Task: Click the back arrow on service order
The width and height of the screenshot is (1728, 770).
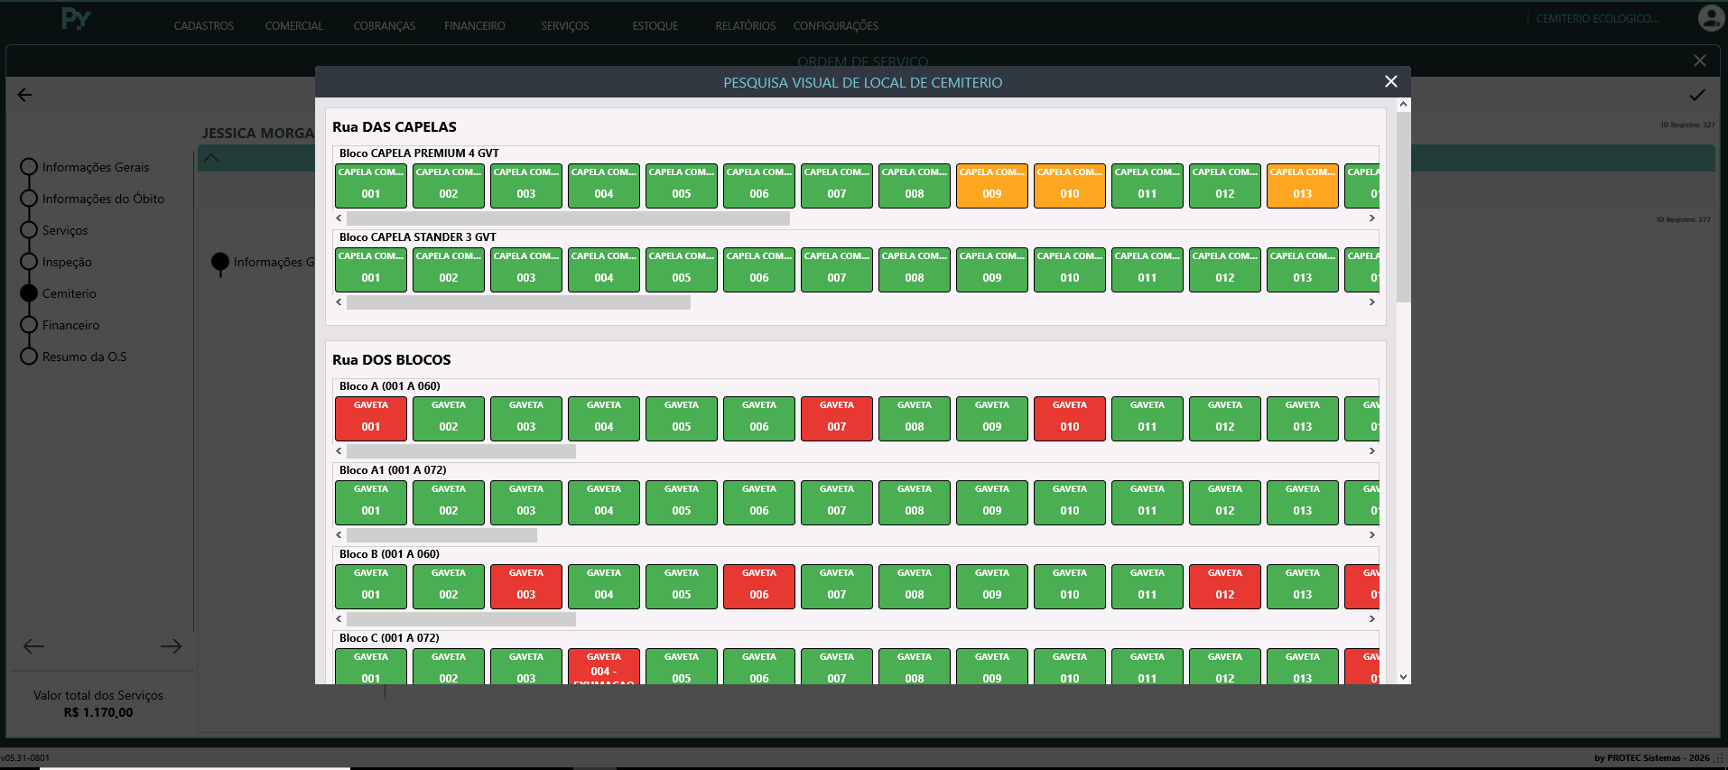Action: coord(25,95)
